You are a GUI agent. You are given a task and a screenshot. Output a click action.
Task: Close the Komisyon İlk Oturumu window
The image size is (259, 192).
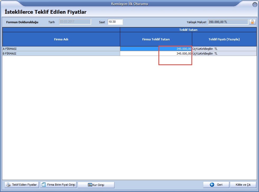(255, 4)
